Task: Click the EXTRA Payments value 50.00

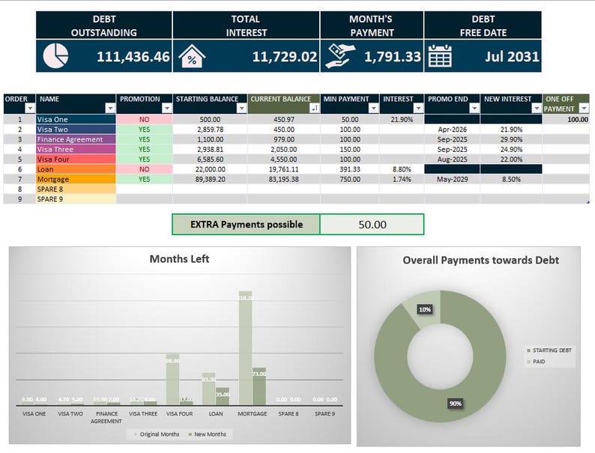Action: coord(372,225)
